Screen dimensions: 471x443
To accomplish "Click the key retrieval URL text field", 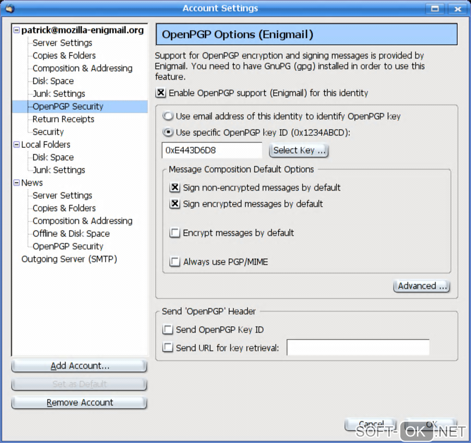I will coord(358,347).
